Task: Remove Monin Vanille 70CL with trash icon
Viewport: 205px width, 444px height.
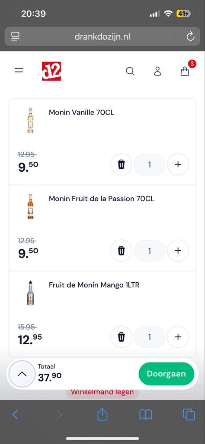Action: click(121, 164)
